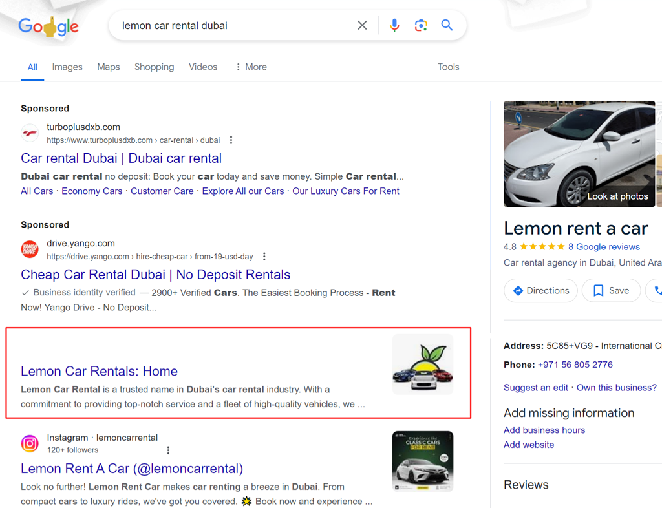Click the Yango Drive favicon
The height and width of the screenshot is (508, 662).
tap(30, 249)
